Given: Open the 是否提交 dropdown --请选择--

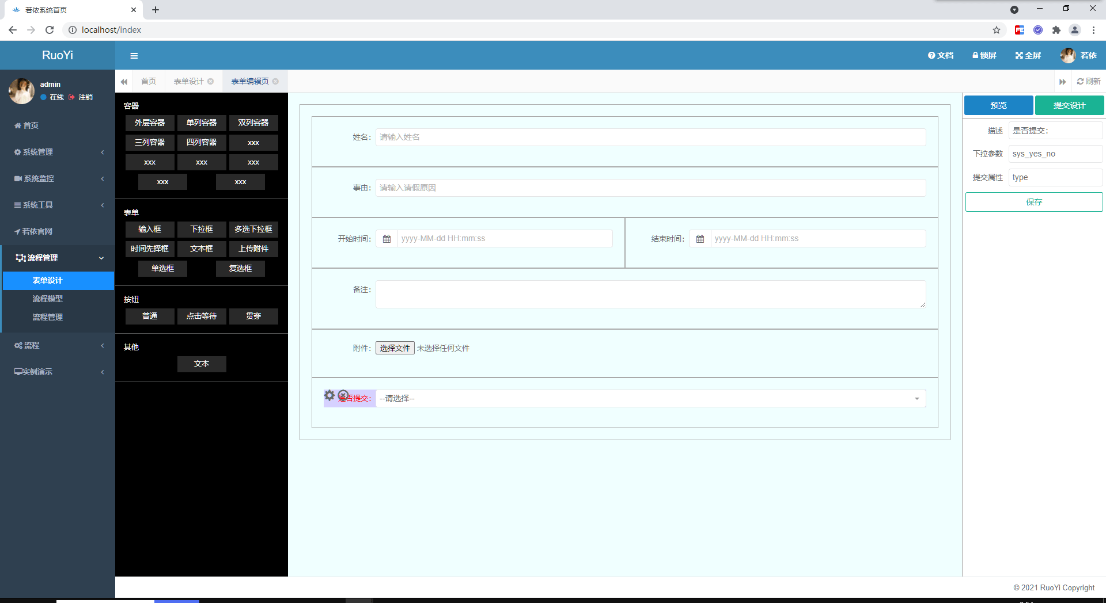Looking at the screenshot, I should 650,399.
